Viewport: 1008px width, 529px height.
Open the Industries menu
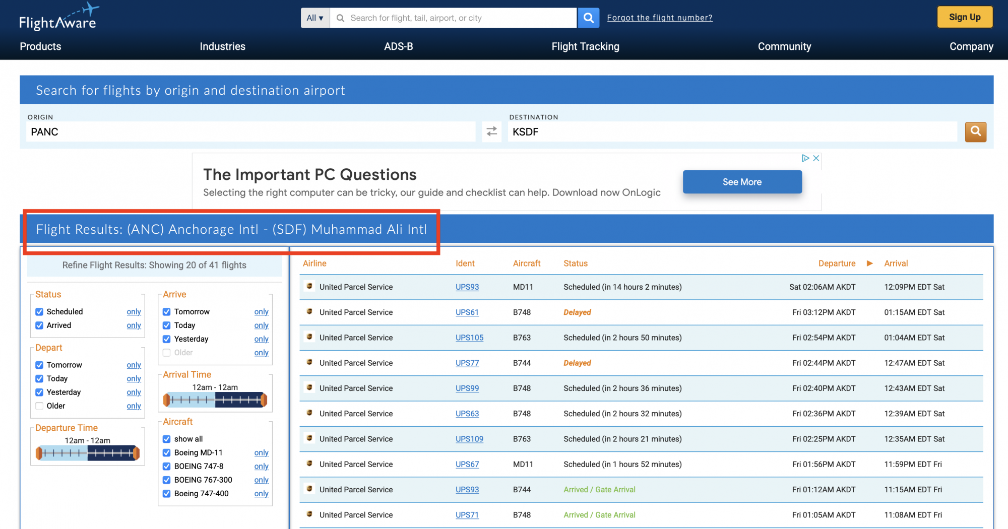click(x=222, y=46)
